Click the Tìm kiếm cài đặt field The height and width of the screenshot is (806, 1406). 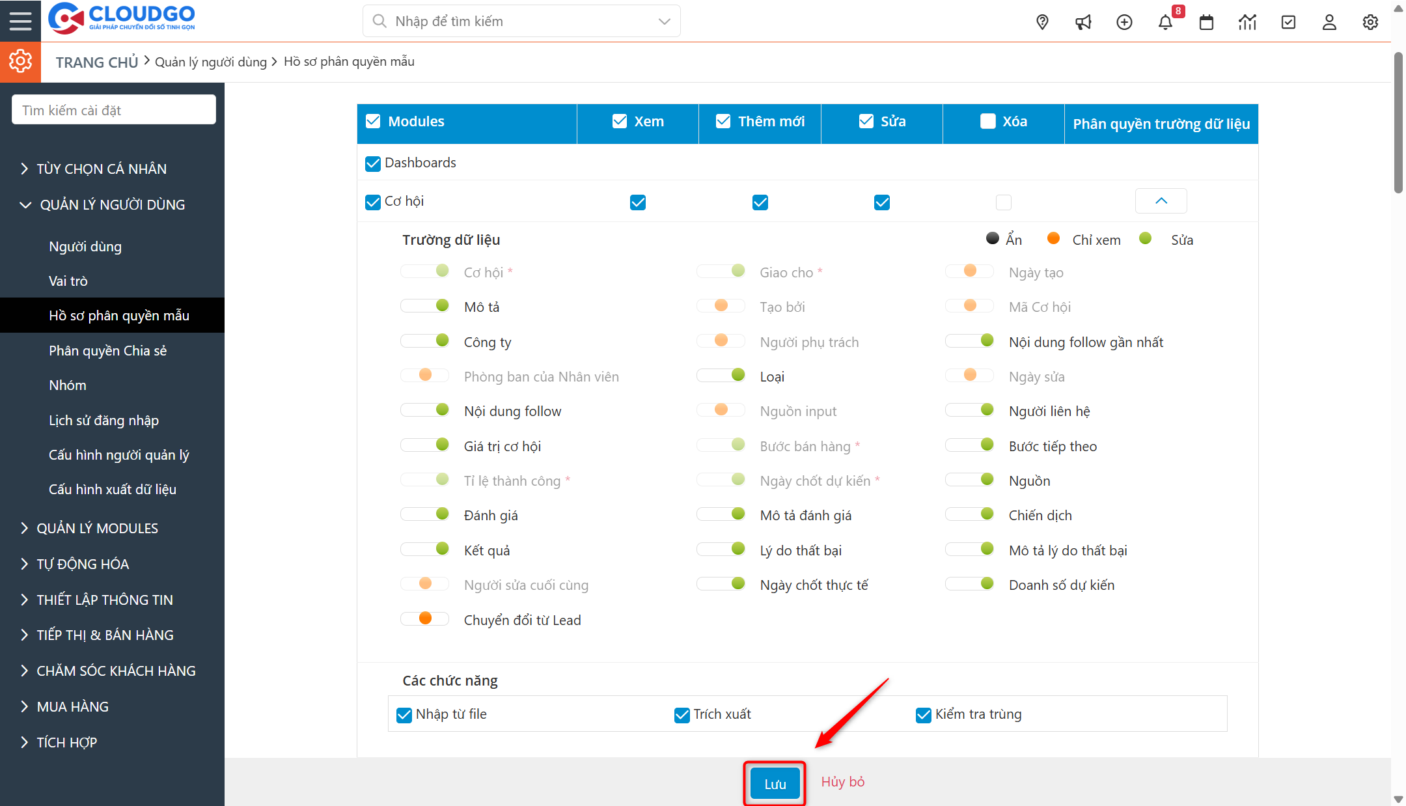pos(114,110)
